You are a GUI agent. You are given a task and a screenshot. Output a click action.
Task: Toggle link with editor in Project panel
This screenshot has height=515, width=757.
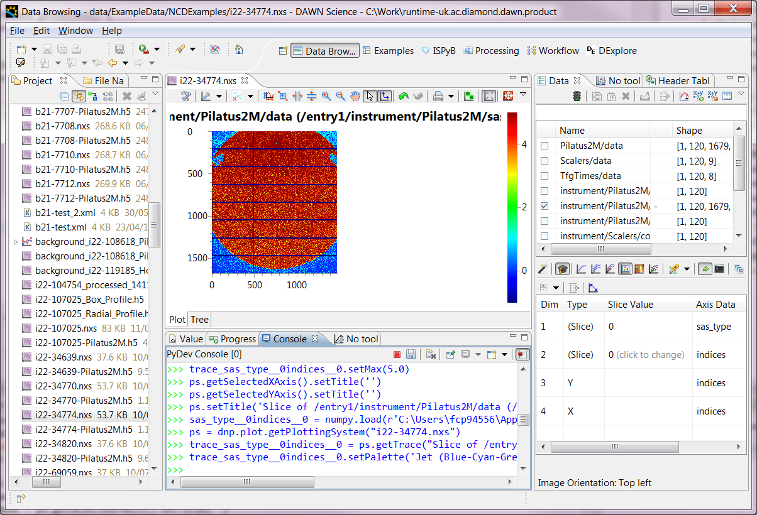pyautogui.click(x=79, y=96)
